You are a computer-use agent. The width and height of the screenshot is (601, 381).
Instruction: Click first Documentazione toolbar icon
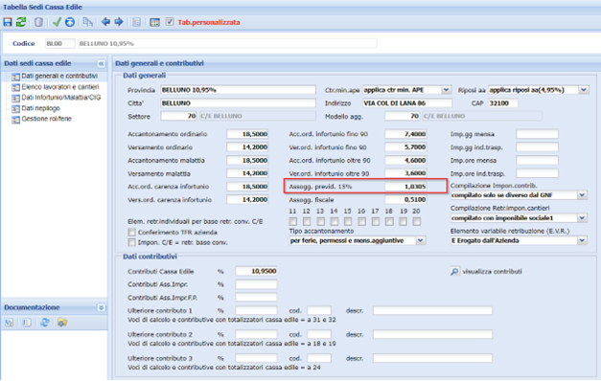9,323
